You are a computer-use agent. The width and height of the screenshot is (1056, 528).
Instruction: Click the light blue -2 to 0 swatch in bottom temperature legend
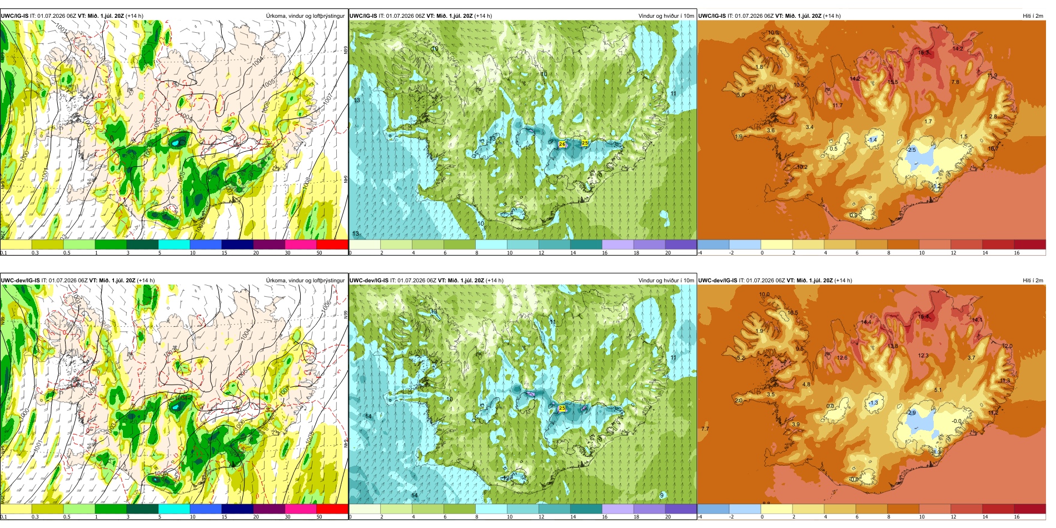(x=745, y=509)
